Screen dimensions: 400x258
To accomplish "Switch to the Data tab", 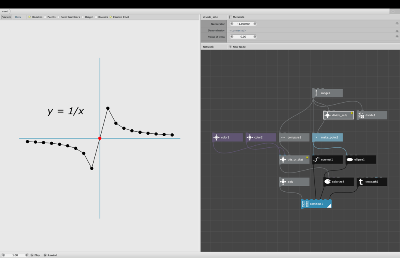I will [x=18, y=17].
